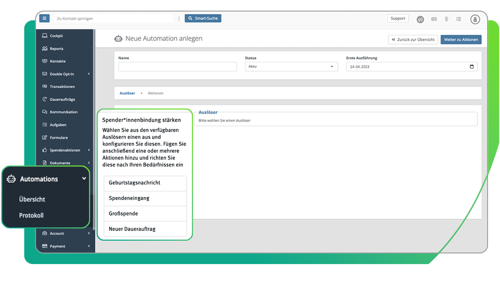500x281 pixels.
Task: Click the megaphone announcement icon
Action: (x=420, y=20)
